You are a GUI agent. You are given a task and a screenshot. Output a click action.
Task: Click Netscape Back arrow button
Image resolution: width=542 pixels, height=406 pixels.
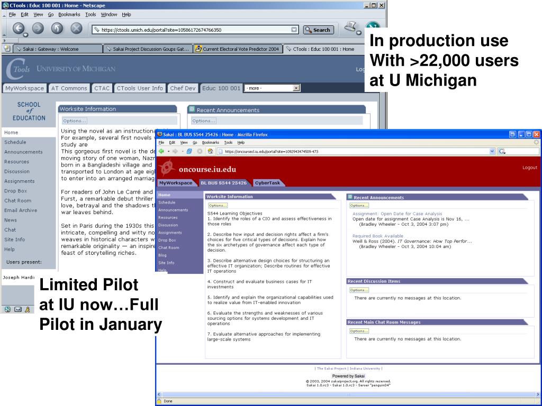[19, 29]
